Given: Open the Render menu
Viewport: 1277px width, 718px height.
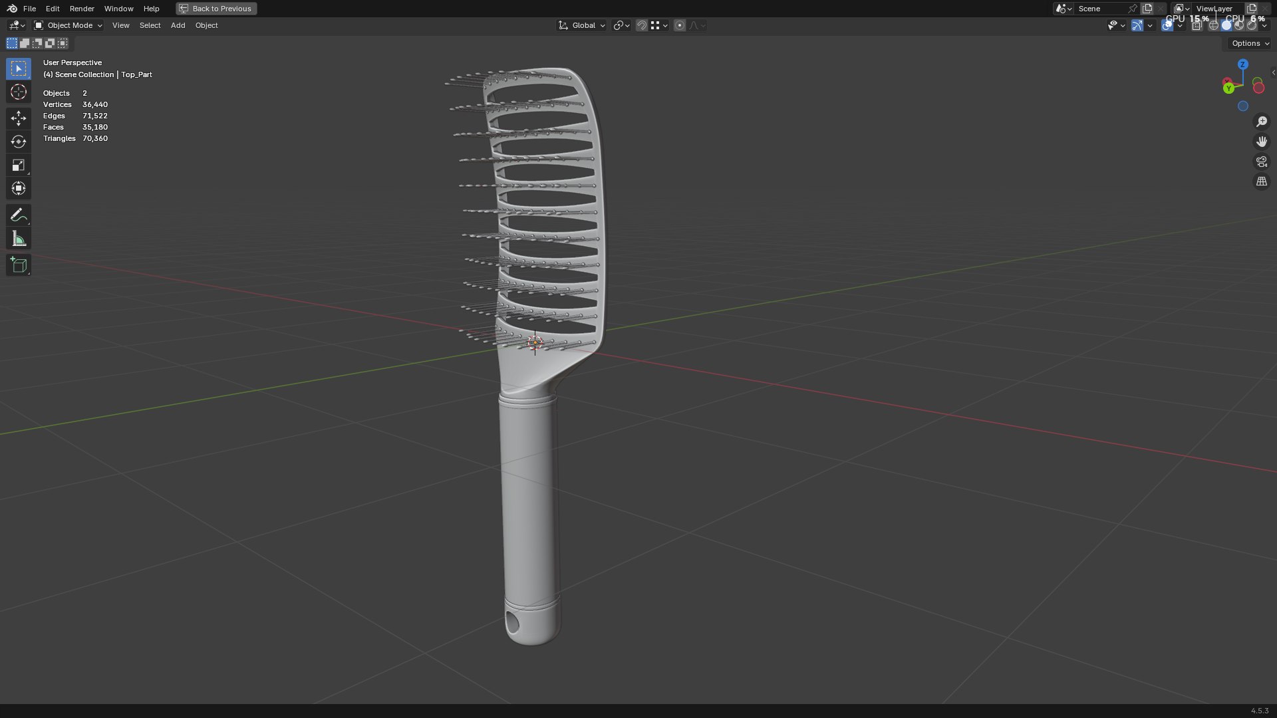Looking at the screenshot, I should click(x=82, y=9).
